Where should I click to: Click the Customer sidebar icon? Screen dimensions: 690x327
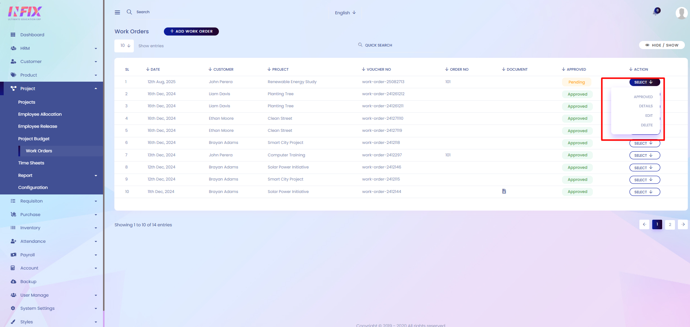pos(13,62)
